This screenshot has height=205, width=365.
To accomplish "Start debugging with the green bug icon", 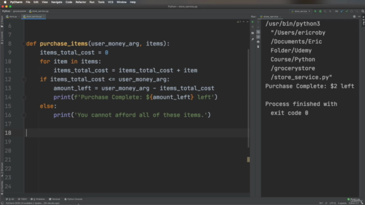I will click(321, 11).
